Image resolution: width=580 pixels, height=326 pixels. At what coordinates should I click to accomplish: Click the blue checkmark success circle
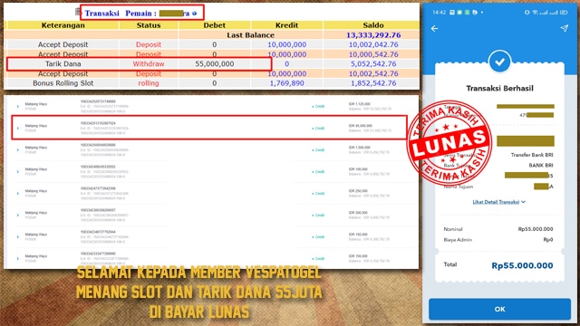click(499, 62)
